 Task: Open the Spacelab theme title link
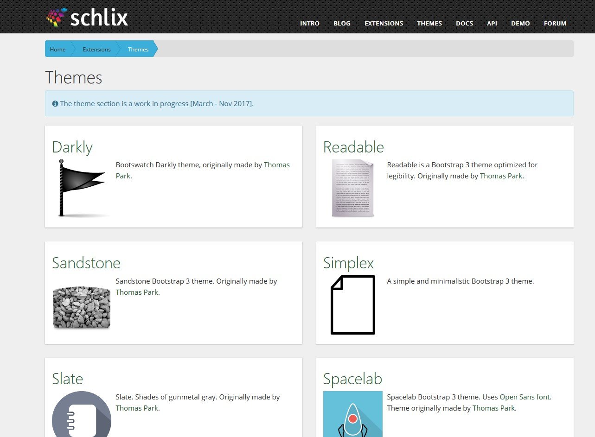tap(352, 379)
